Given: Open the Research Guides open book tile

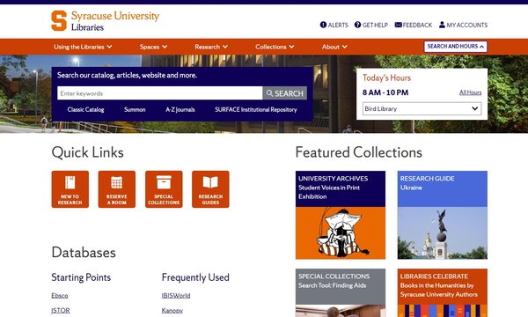Looking at the screenshot, I should pos(210,189).
